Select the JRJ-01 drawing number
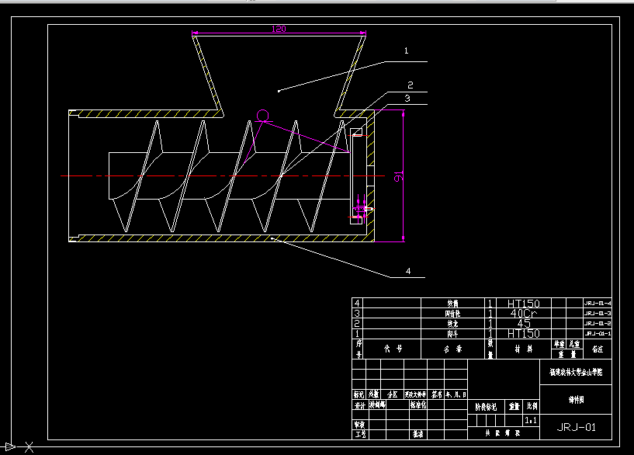 click(576, 427)
